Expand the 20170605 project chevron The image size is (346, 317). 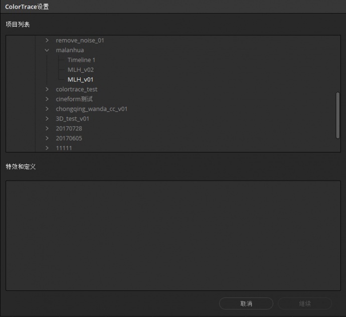pos(47,138)
